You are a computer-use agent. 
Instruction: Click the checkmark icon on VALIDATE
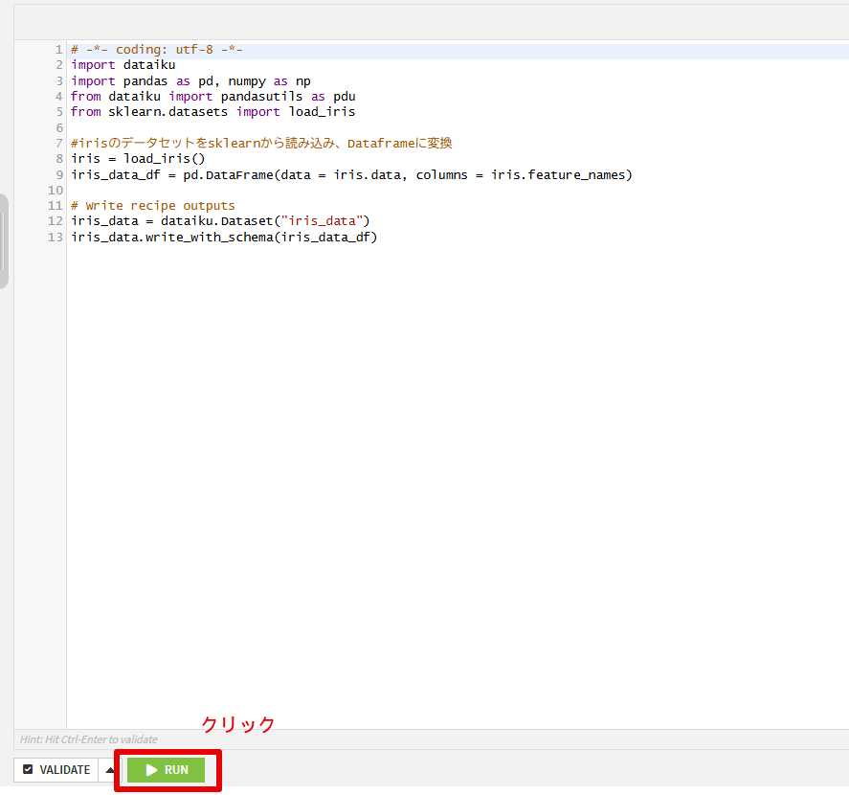coord(28,769)
